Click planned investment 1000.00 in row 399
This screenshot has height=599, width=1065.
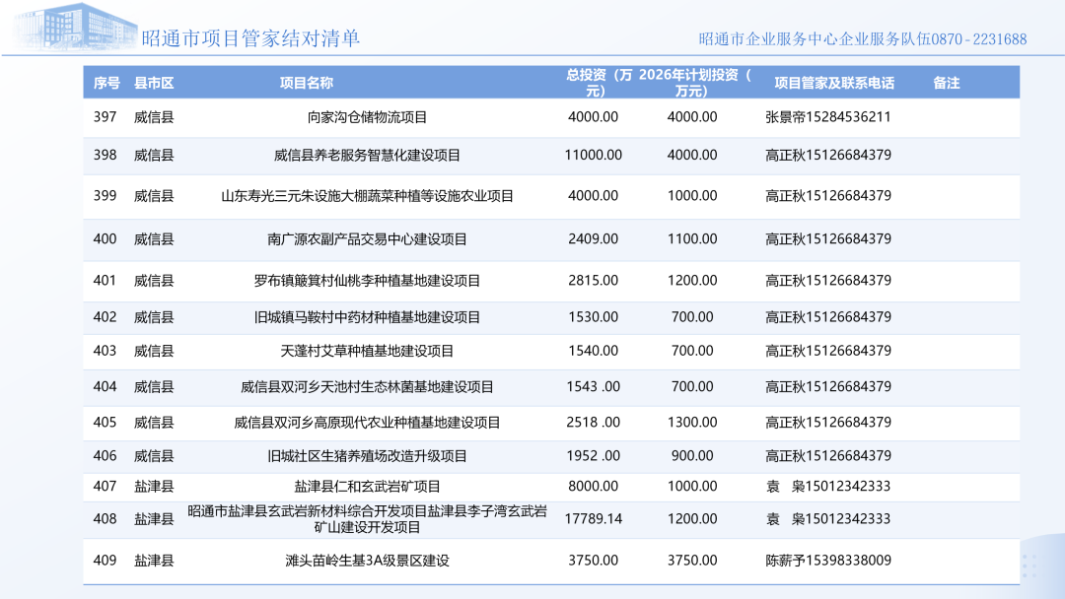coord(692,195)
